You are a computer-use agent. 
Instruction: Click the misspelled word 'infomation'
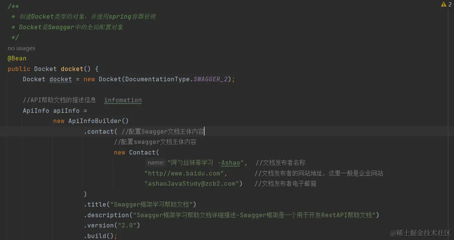coord(123,100)
